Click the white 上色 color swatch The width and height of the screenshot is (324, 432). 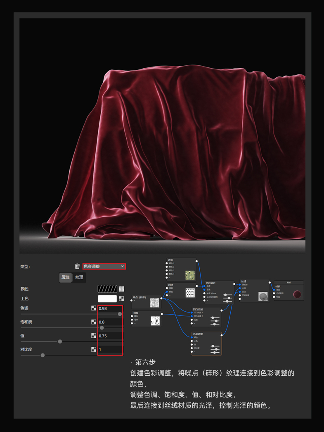pos(107,298)
